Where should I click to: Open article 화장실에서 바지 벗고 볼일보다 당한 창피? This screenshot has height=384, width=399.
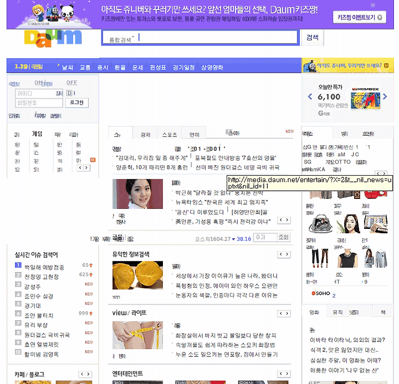coord(226,335)
